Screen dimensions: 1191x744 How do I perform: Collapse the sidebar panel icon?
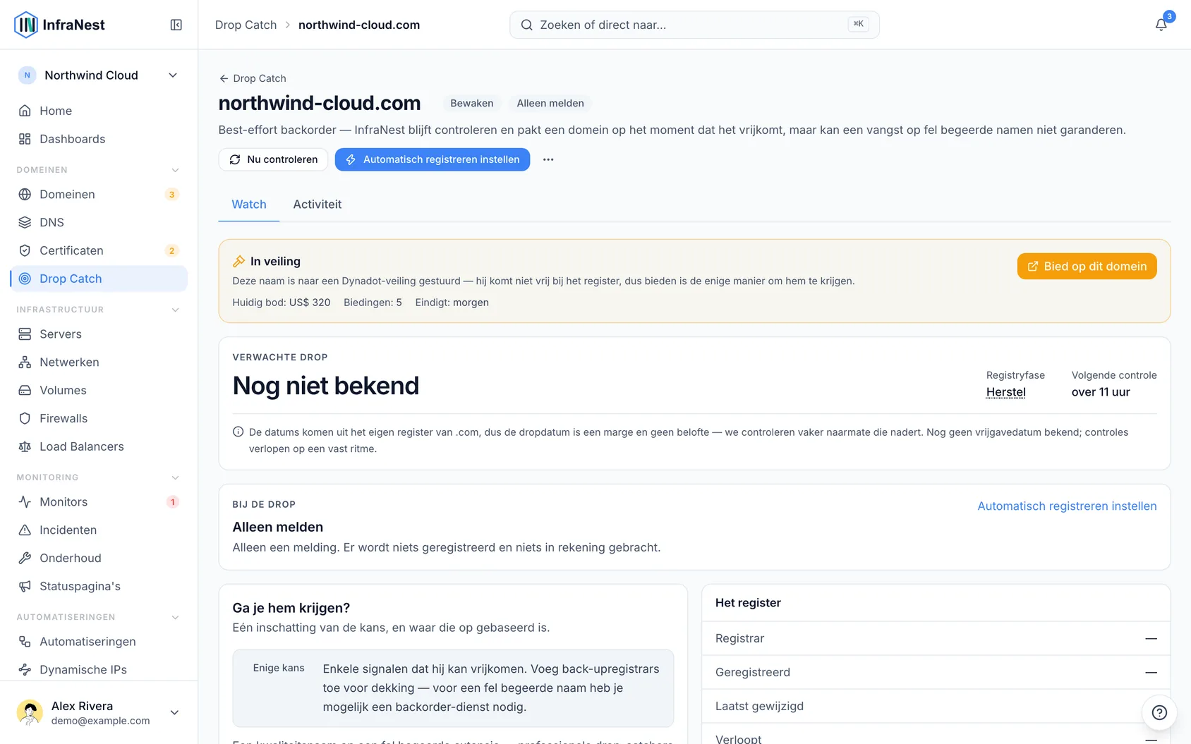pyautogui.click(x=176, y=25)
